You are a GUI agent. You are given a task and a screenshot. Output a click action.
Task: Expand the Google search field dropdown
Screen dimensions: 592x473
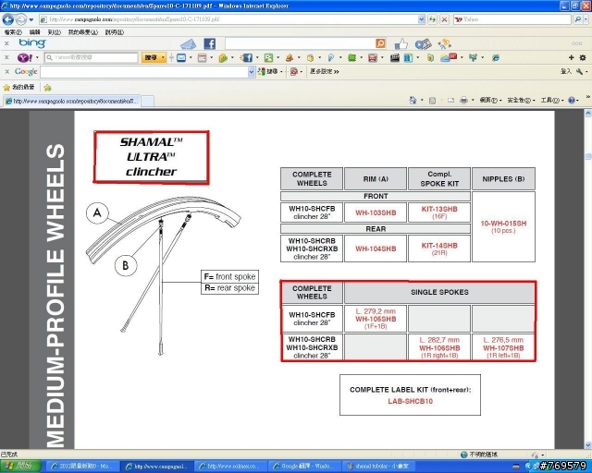coord(252,72)
